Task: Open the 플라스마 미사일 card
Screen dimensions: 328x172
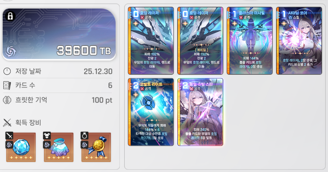Action: pyautogui.click(x=250, y=41)
